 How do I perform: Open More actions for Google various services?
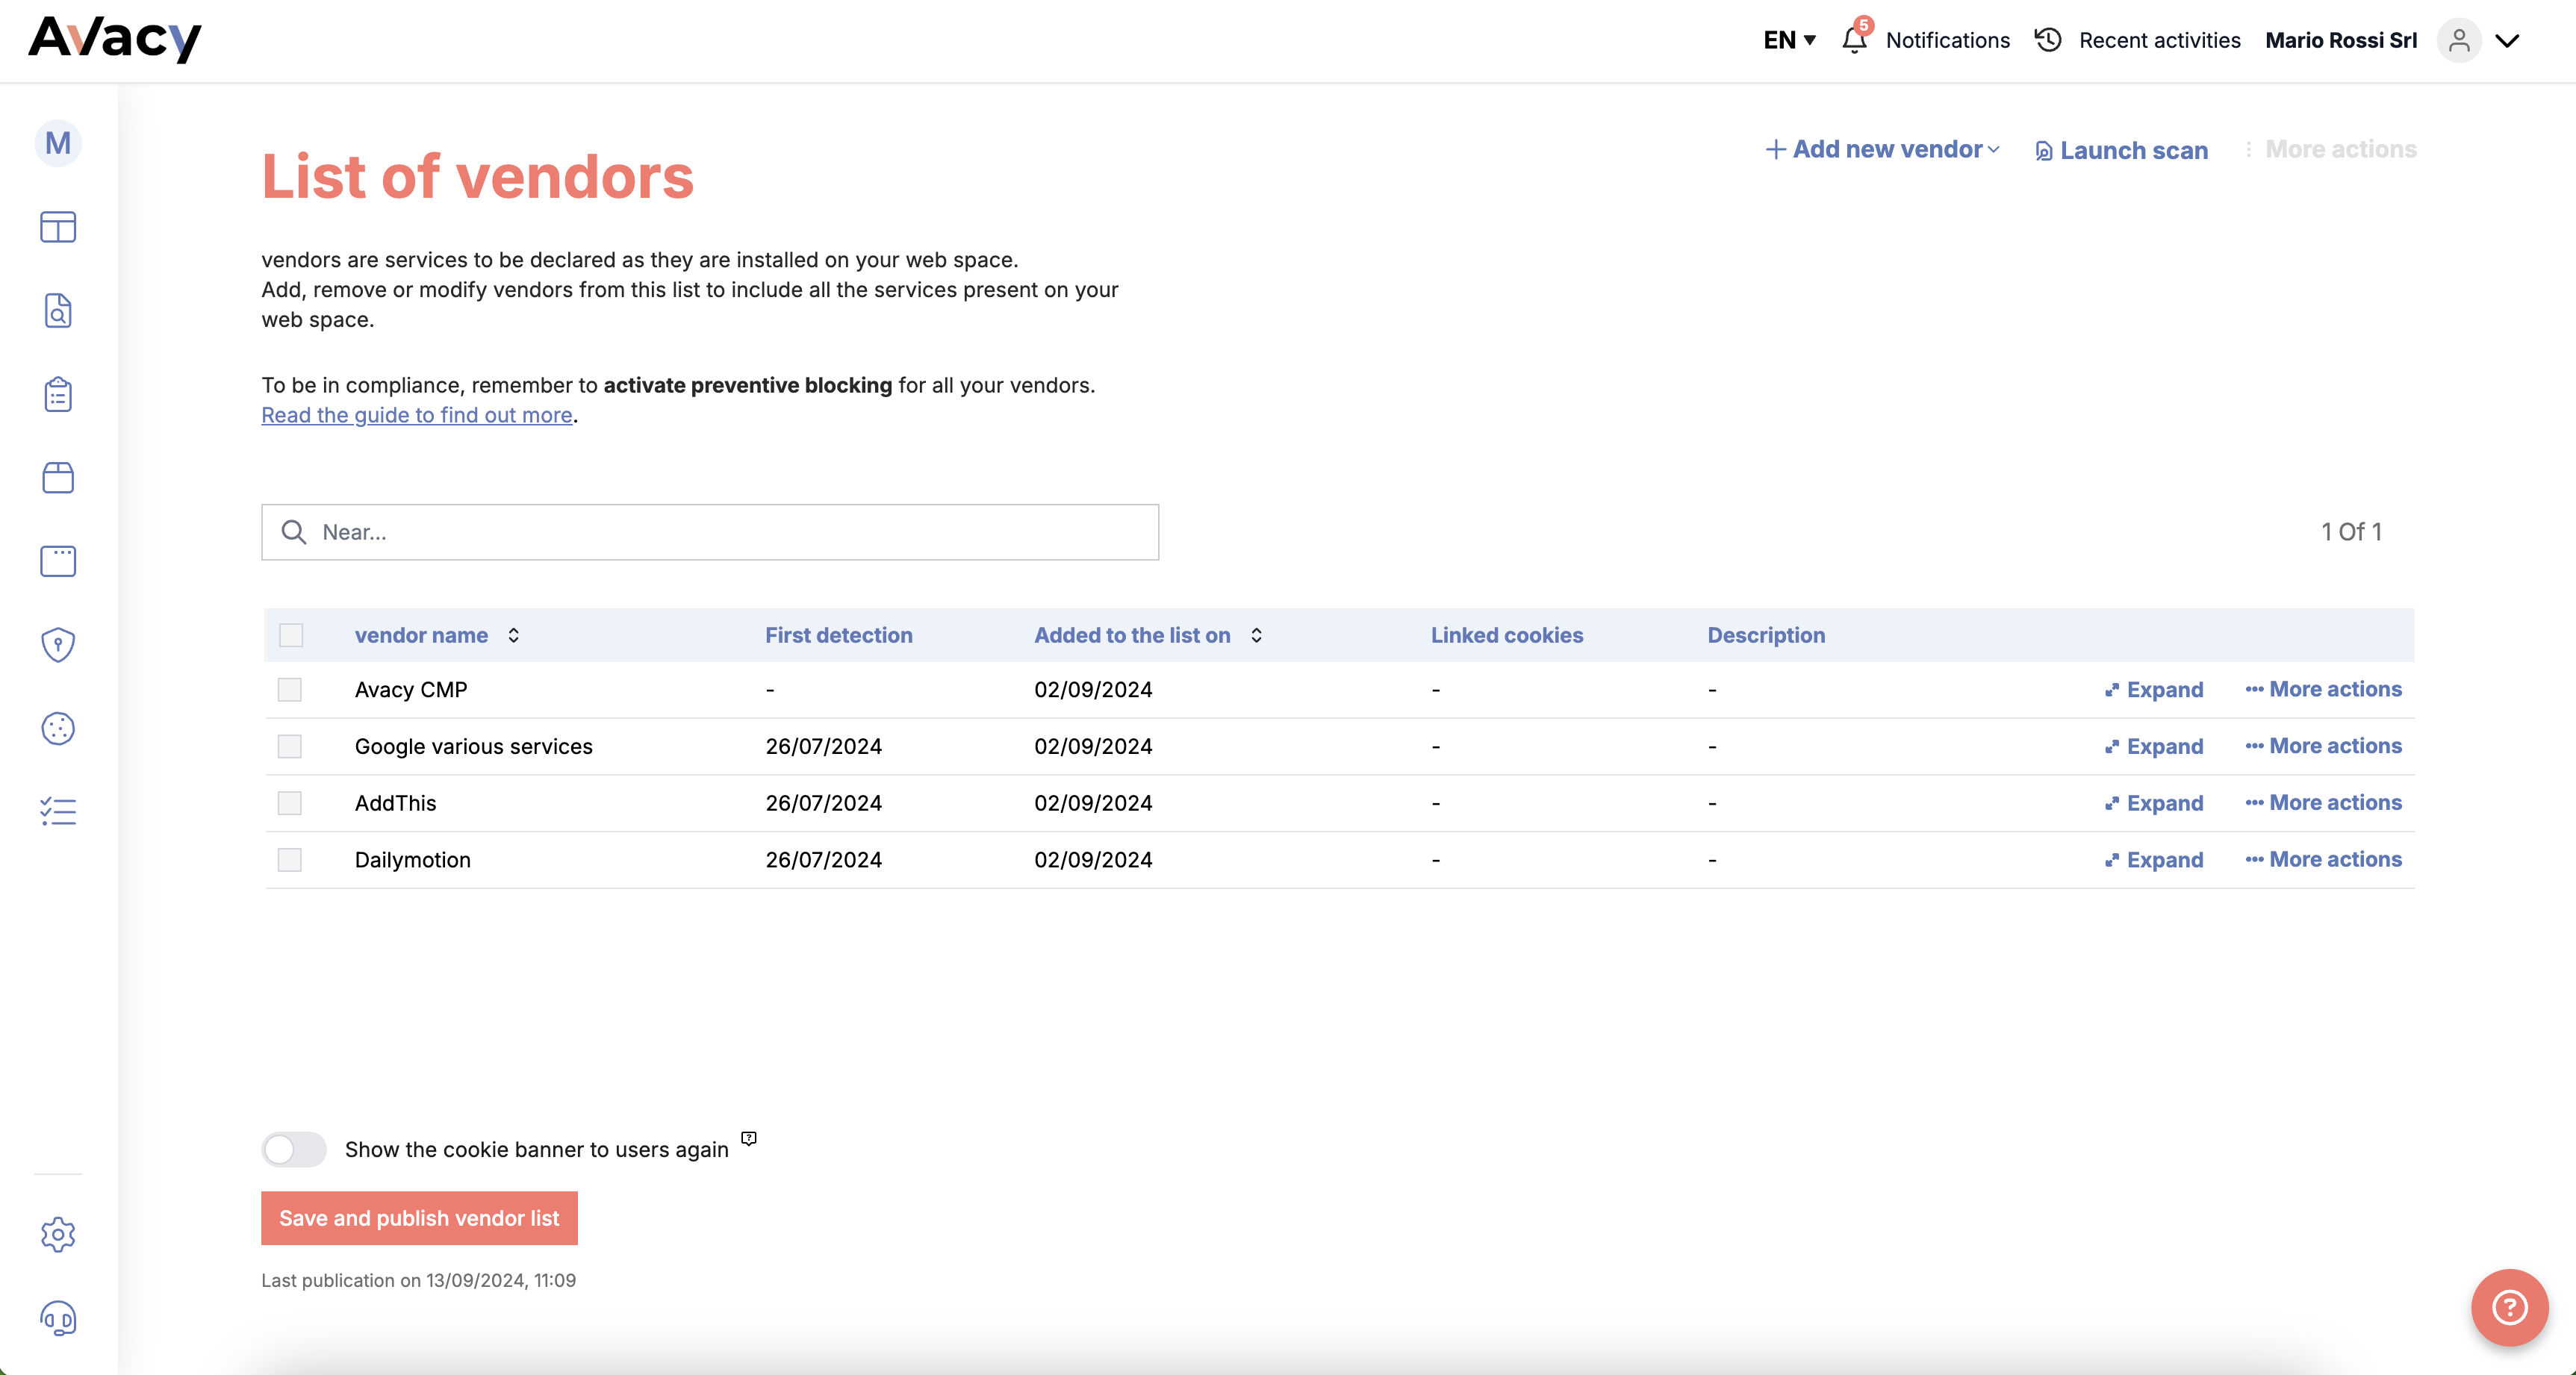[x=2323, y=746]
